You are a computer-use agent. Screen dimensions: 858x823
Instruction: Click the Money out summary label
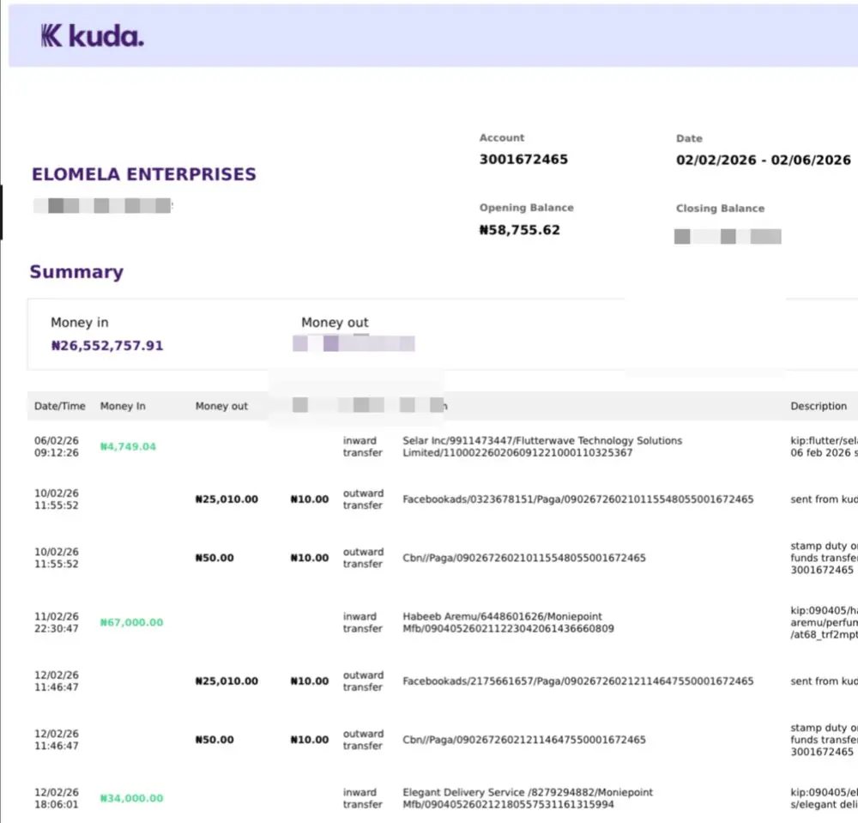click(335, 323)
